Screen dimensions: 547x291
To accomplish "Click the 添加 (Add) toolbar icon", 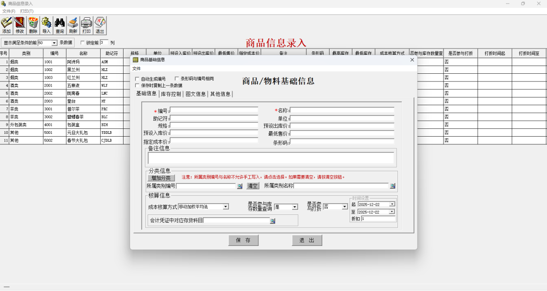I will [6, 25].
